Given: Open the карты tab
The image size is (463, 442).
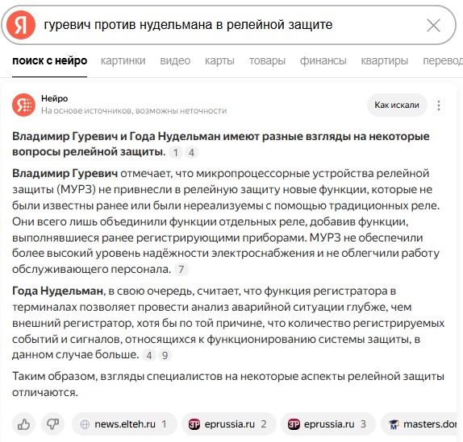Looking at the screenshot, I should pyautogui.click(x=219, y=60).
